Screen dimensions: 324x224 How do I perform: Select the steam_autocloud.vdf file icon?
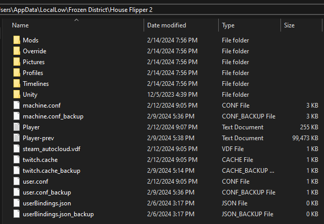click(x=17, y=149)
